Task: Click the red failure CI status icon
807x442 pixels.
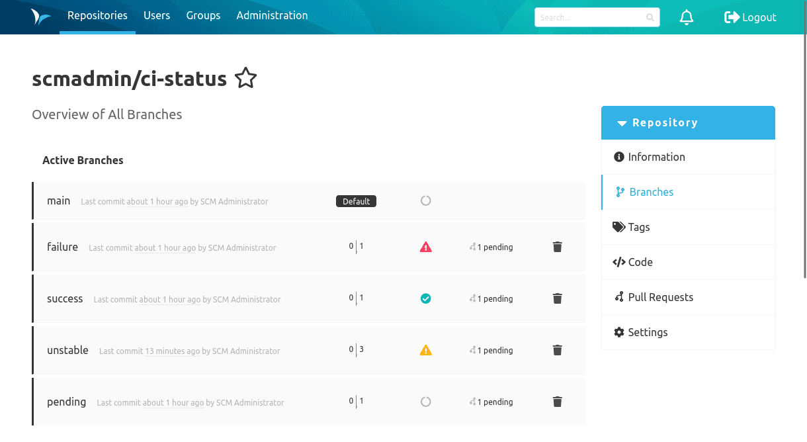Action: (425, 246)
